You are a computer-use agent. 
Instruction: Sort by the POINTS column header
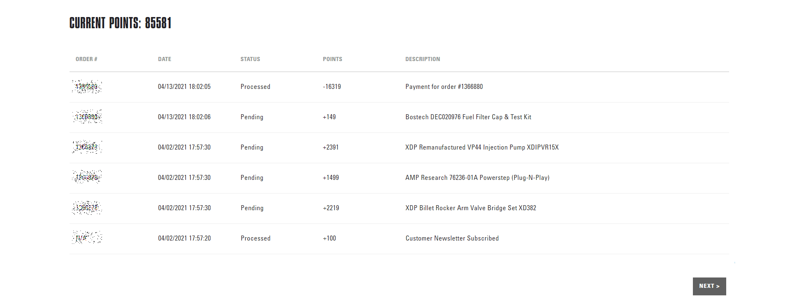point(332,59)
